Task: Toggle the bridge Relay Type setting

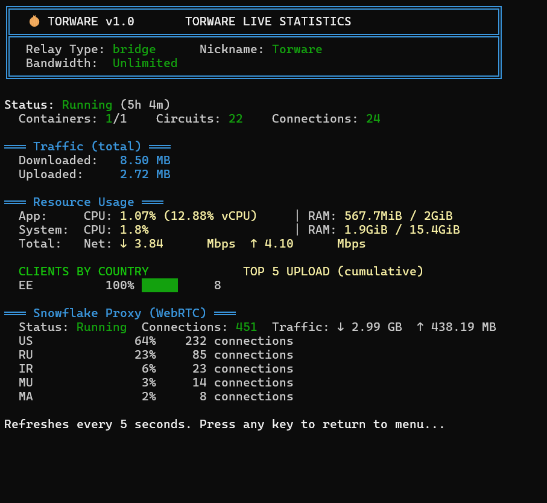Action: [134, 49]
